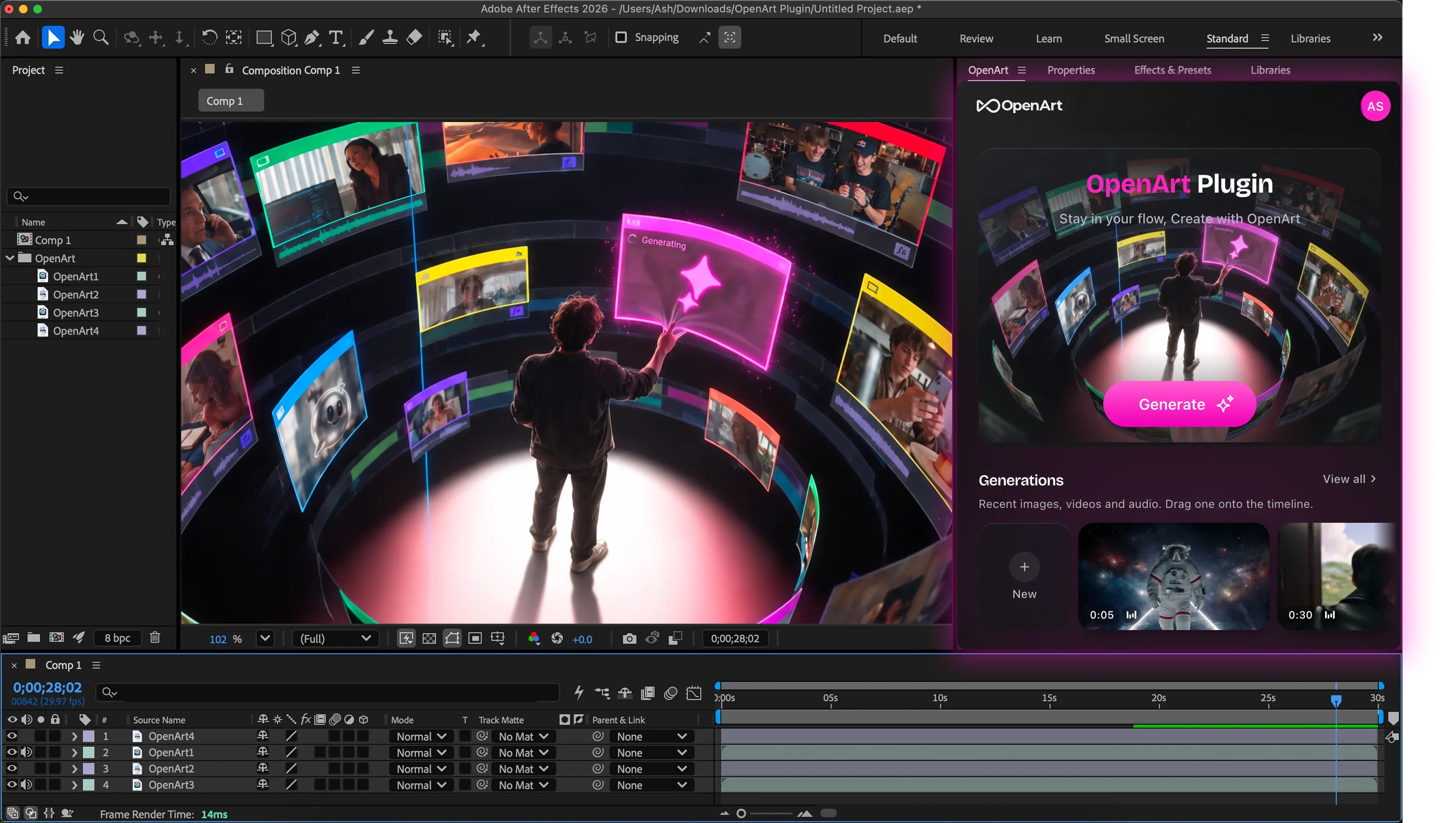Viewport: 1440px width, 823px height.
Task: Open OpenArt2 Track Matte dropdown
Action: 523,769
